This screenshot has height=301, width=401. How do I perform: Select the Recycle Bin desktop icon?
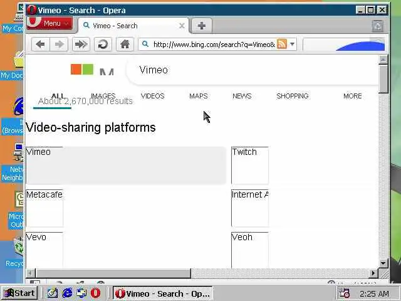point(14,252)
